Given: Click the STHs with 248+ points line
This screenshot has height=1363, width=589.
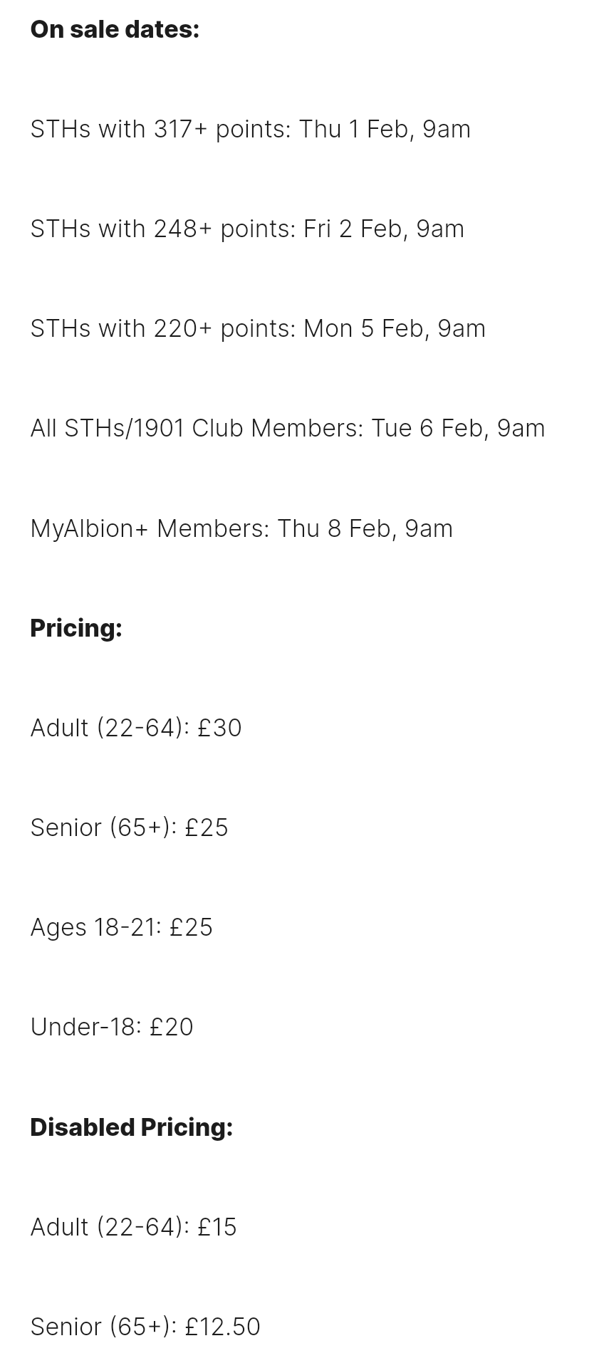Looking at the screenshot, I should [x=247, y=229].
